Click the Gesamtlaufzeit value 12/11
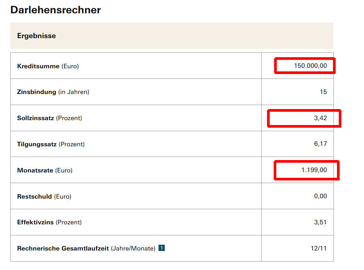Viewport: 364px width, 270px height. [x=318, y=248]
